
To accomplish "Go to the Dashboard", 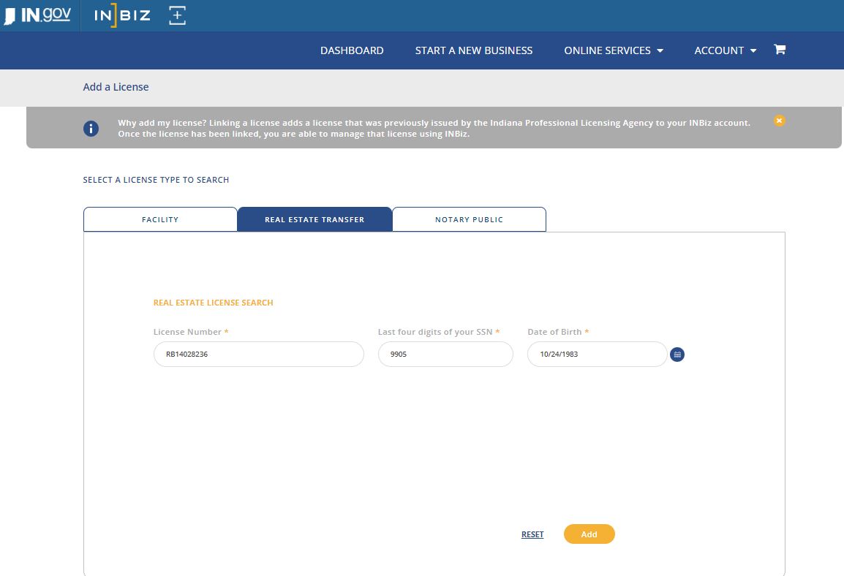I will pyautogui.click(x=352, y=50).
